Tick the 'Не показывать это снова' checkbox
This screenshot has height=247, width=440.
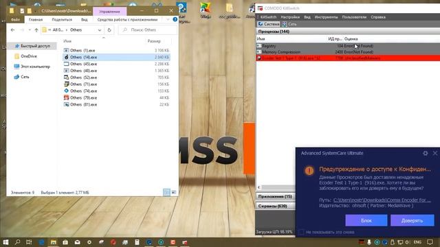[x=301, y=232]
